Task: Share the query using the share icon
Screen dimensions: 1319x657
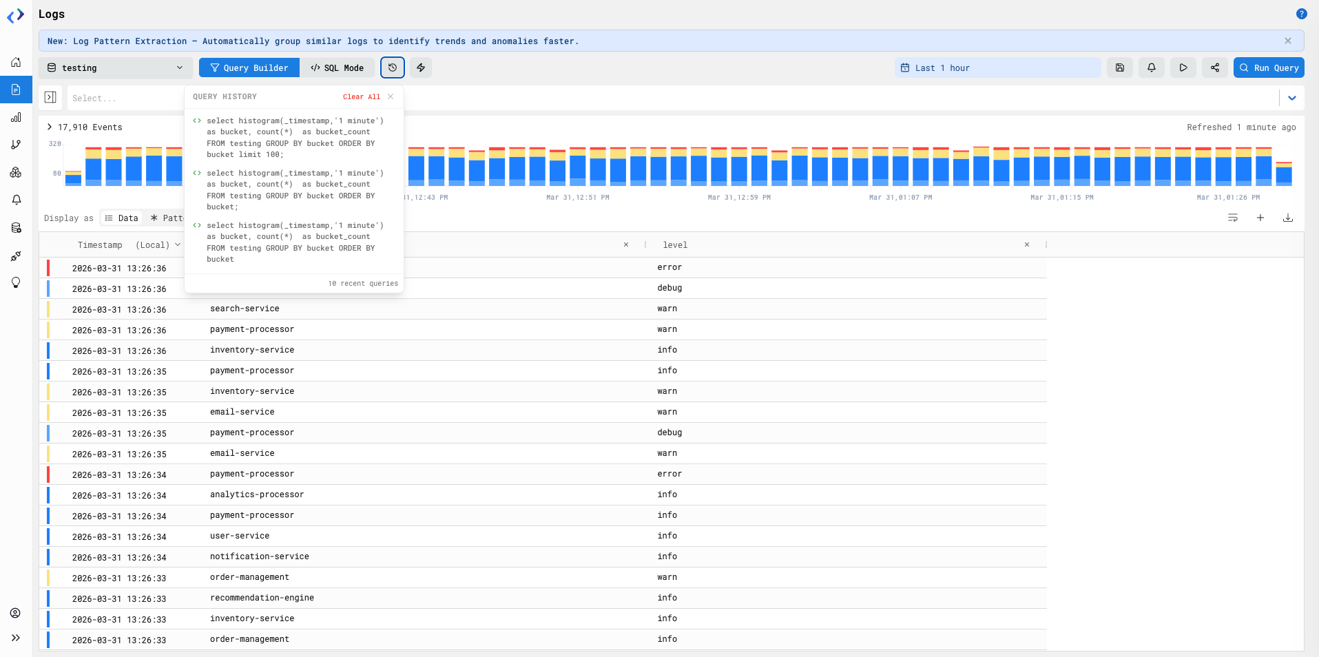Action: pyautogui.click(x=1214, y=67)
